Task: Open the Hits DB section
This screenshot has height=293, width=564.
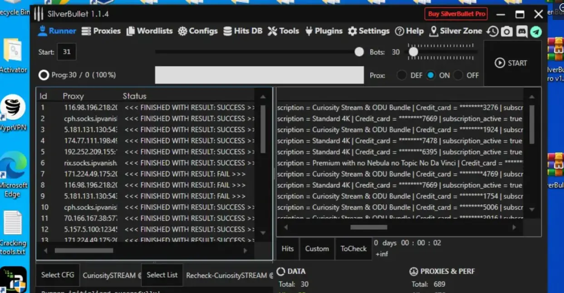Action: click(x=243, y=31)
